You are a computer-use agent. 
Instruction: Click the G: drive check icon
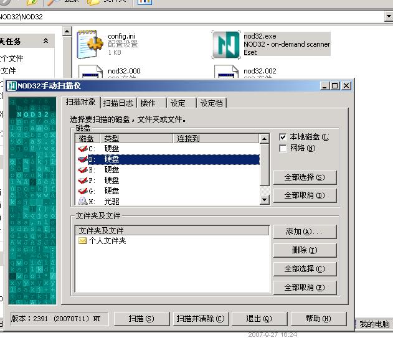83,191
